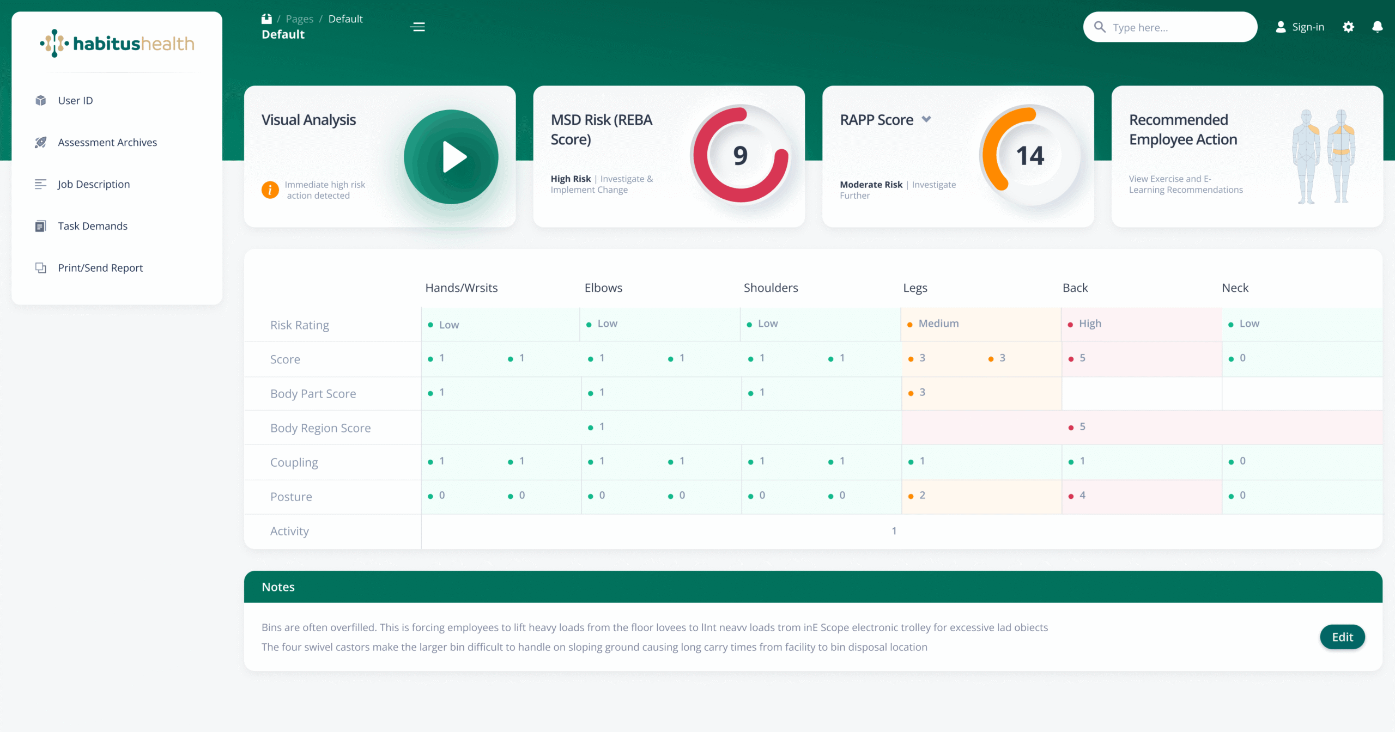Open the Task Demands panel icon
1395x732 pixels.
click(x=41, y=225)
